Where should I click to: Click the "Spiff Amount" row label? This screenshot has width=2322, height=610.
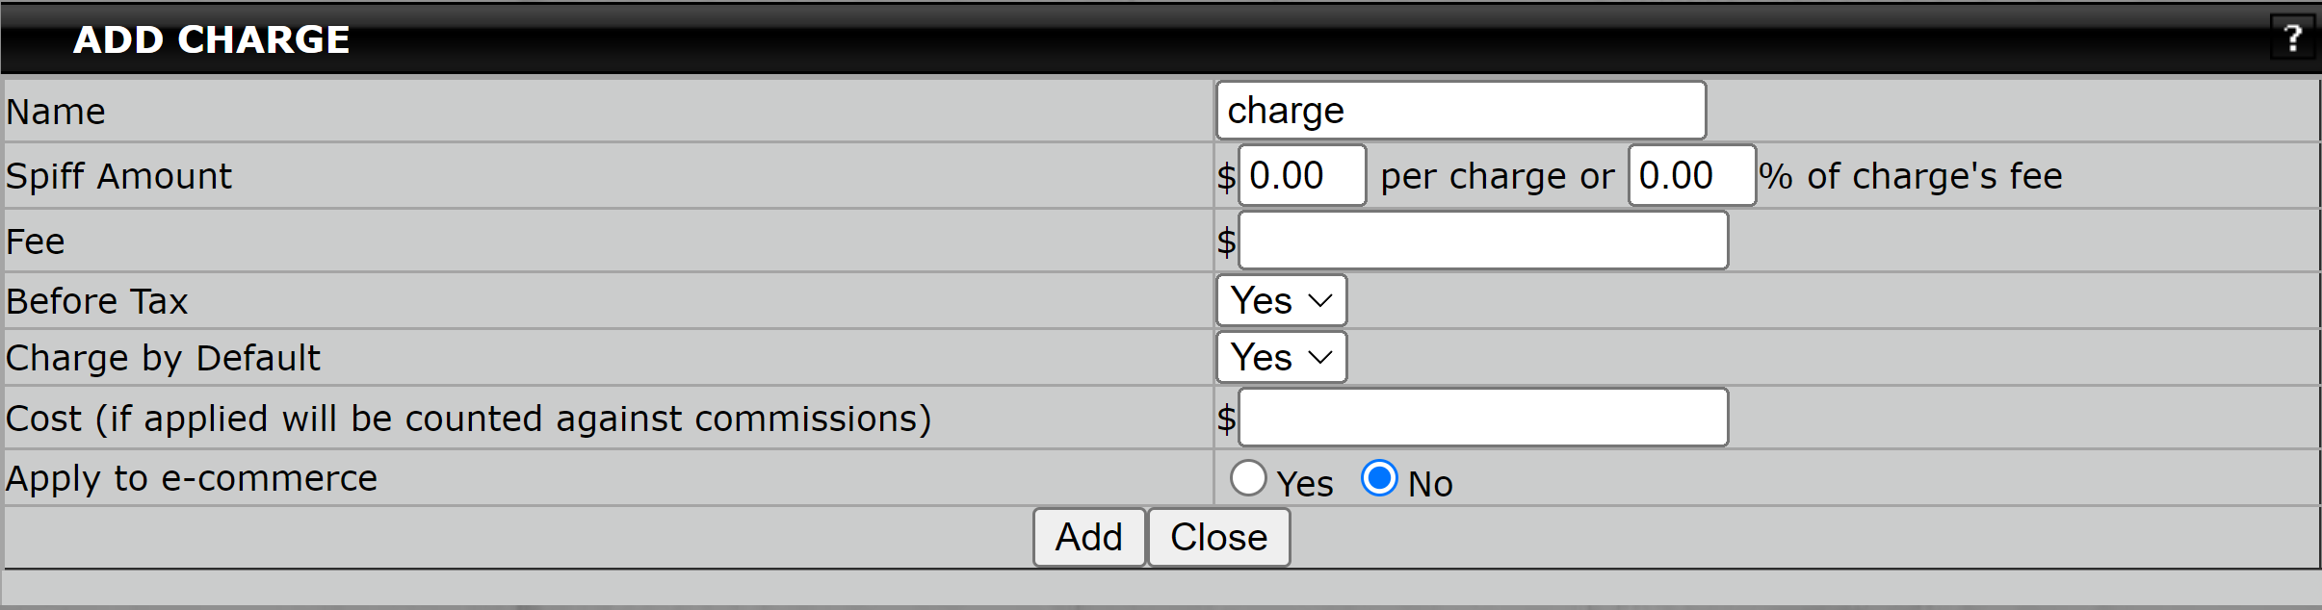tap(118, 176)
